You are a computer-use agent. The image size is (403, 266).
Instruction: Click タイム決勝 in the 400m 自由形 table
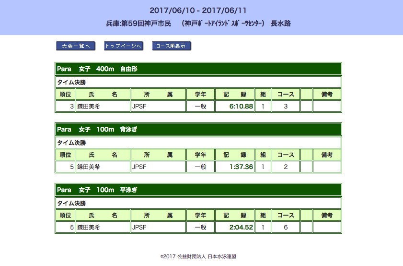coord(71,83)
